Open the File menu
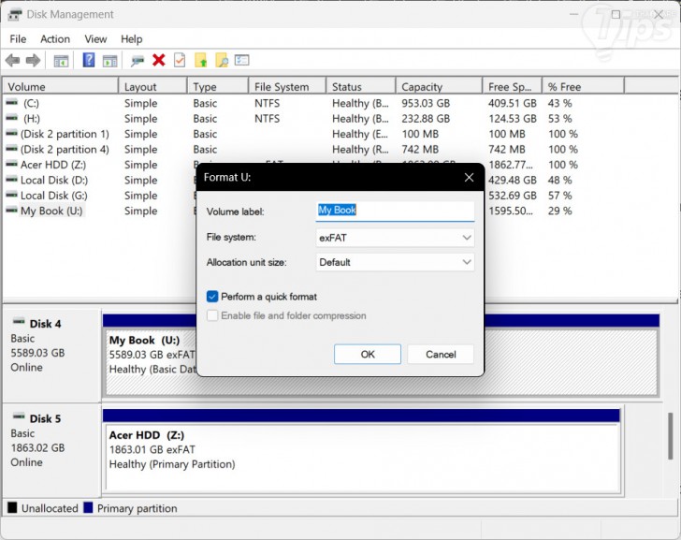The height and width of the screenshot is (540, 681). coord(18,39)
